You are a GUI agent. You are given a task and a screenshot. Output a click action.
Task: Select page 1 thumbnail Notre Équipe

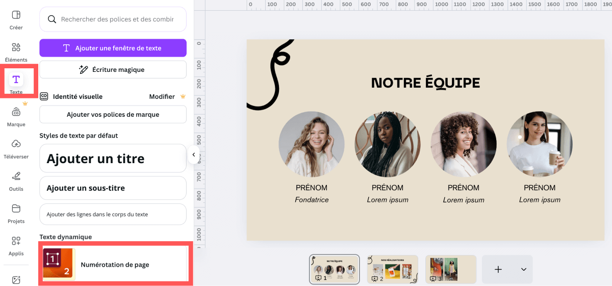tap(335, 269)
